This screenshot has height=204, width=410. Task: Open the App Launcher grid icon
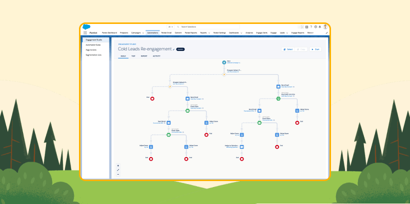tap(85, 32)
